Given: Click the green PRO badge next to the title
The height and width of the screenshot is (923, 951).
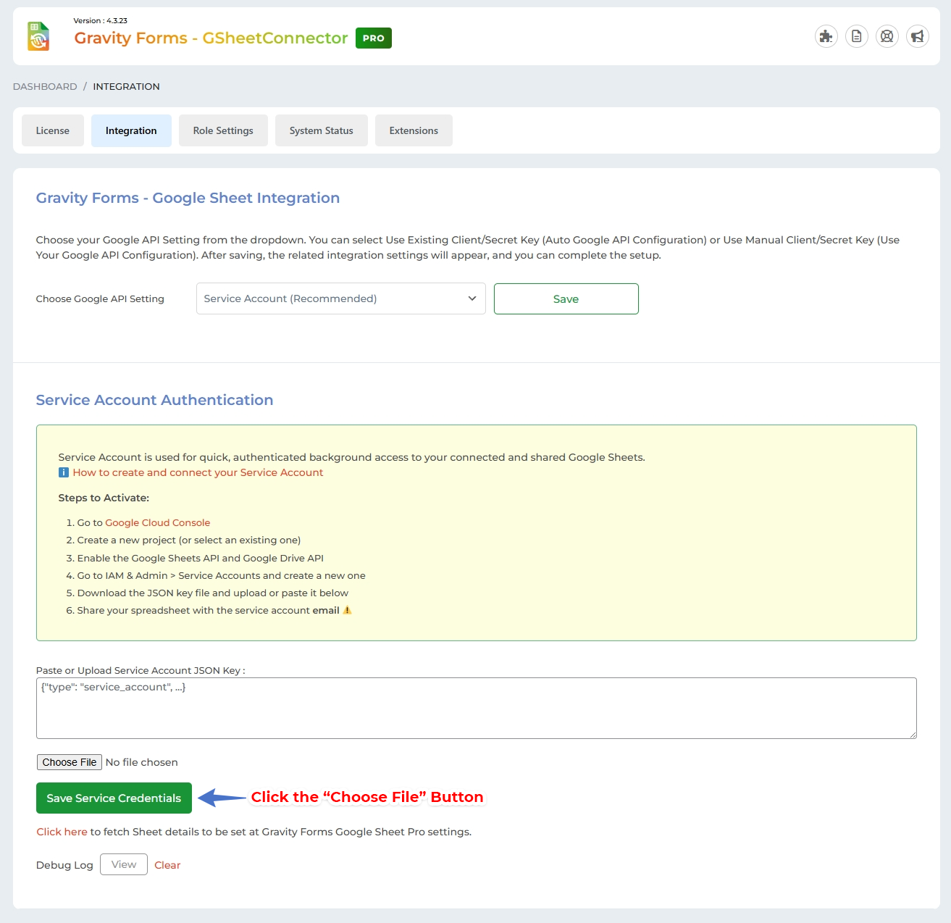Looking at the screenshot, I should [x=373, y=38].
